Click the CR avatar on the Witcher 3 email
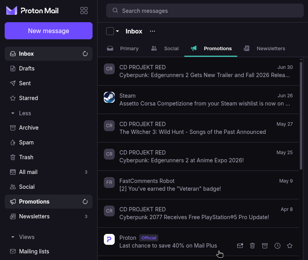Viewport: 308px width, 260px height. [109, 126]
